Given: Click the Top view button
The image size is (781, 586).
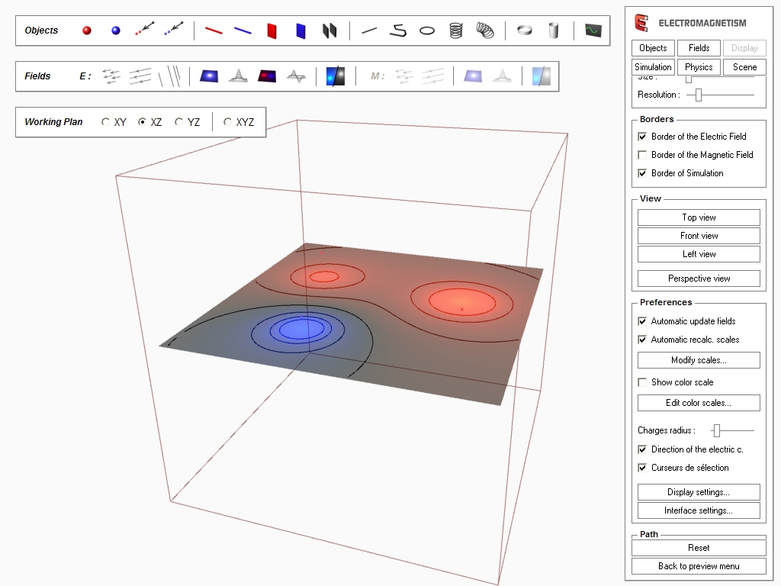Looking at the screenshot, I should [x=699, y=217].
